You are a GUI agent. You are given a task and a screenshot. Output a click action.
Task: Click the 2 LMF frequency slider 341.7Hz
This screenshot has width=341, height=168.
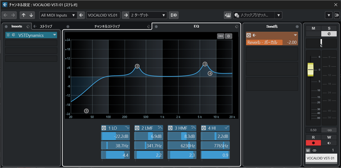coord(148,145)
